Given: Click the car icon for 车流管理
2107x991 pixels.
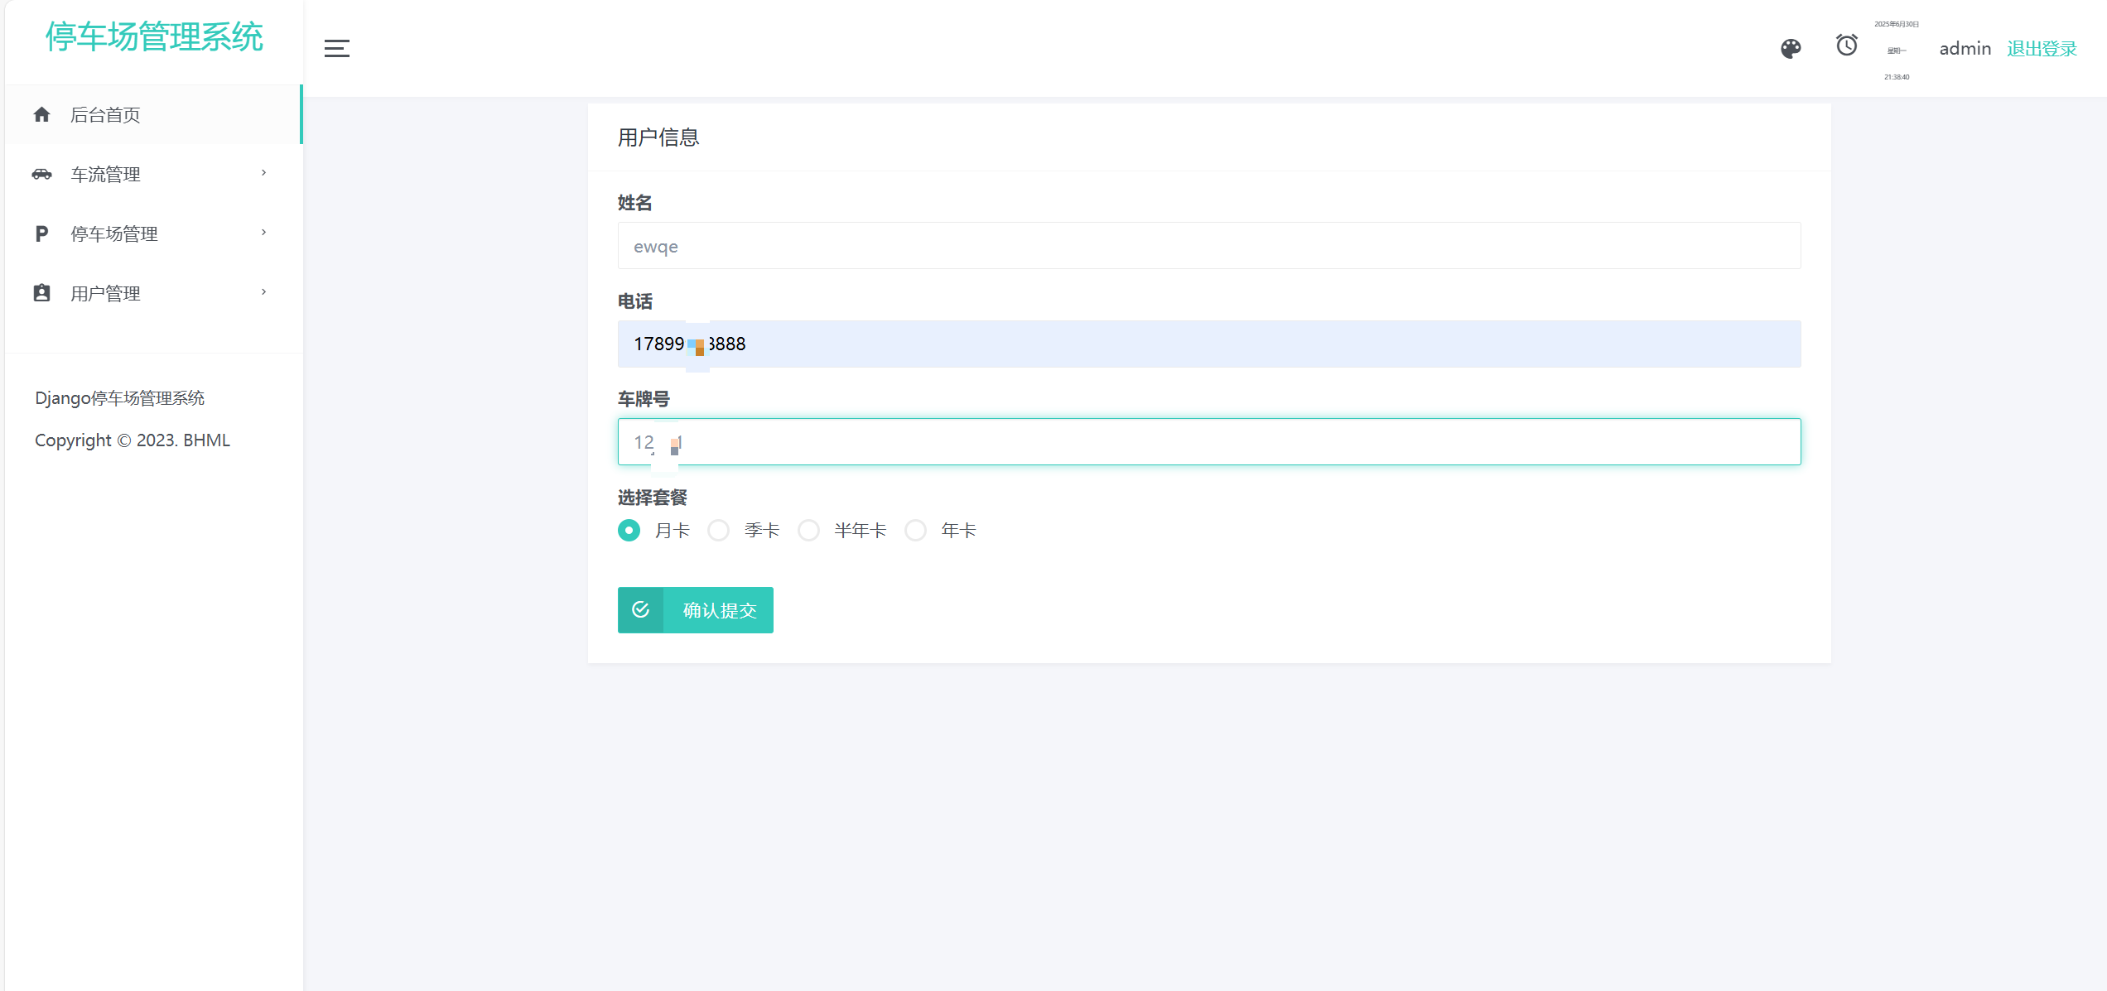Looking at the screenshot, I should [x=41, y=174].
